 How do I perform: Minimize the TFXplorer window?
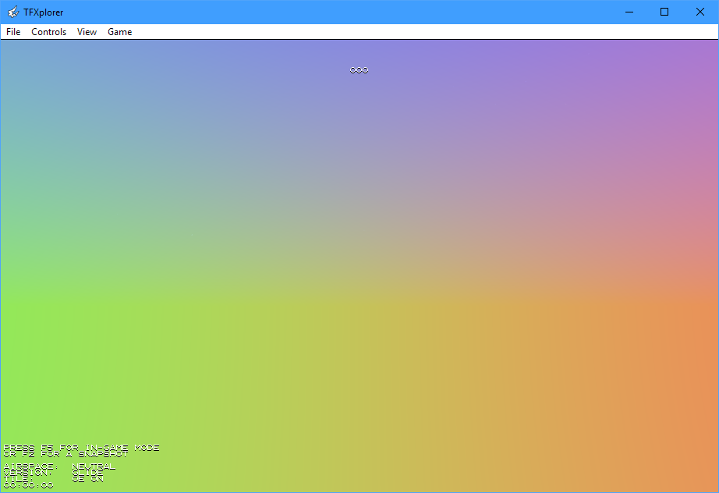click(x=629, y=12)
